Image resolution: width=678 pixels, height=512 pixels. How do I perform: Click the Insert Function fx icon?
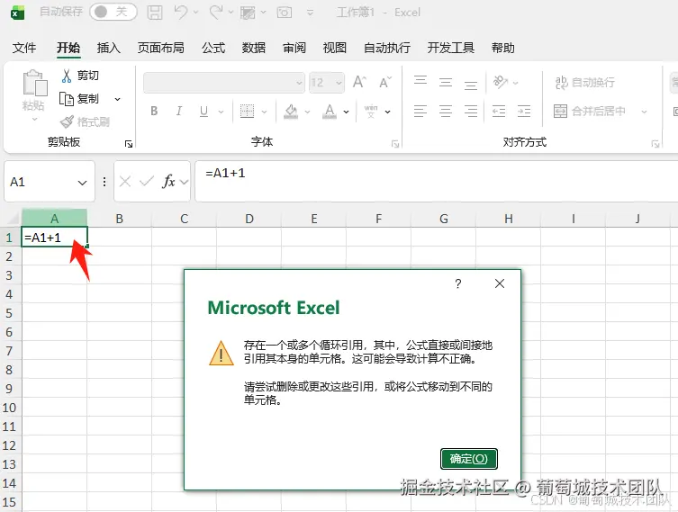[x=168, y=182]
